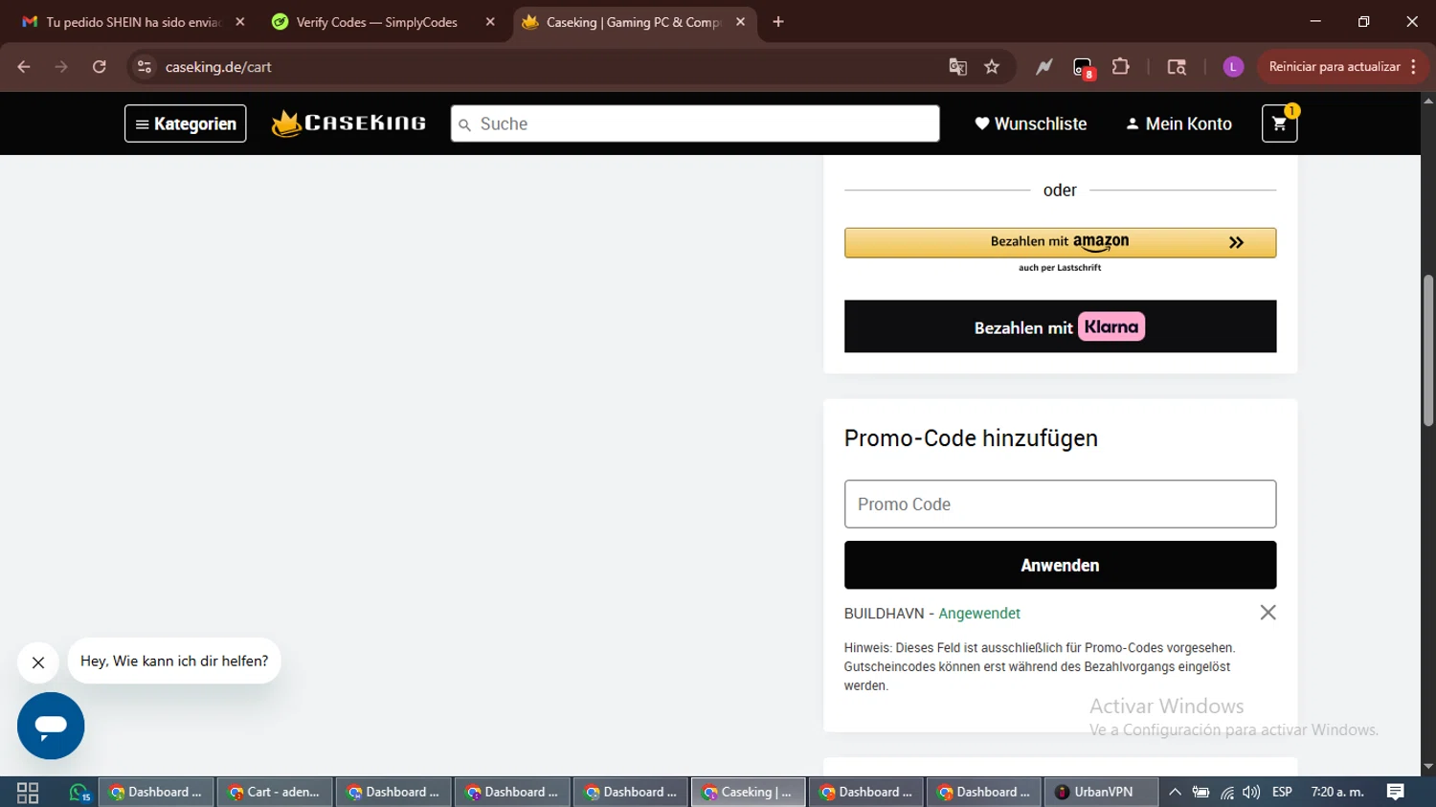The width and height of the screenshot is (1436, 807).
Task: Click scrollbar down arrow
Action: (x=1428, y=767)
